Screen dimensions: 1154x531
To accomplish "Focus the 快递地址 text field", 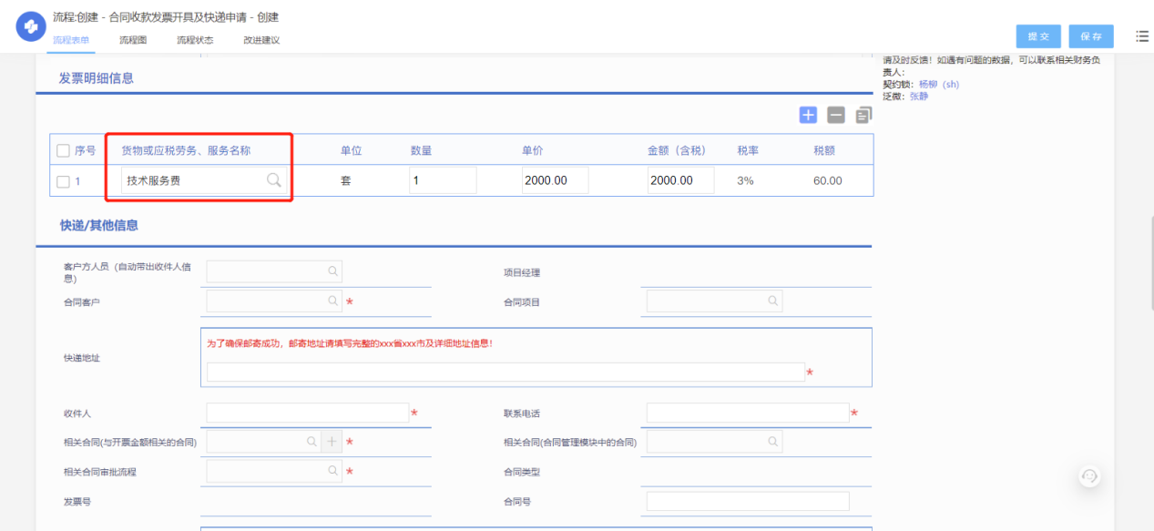I will click(x=506, y=372).
